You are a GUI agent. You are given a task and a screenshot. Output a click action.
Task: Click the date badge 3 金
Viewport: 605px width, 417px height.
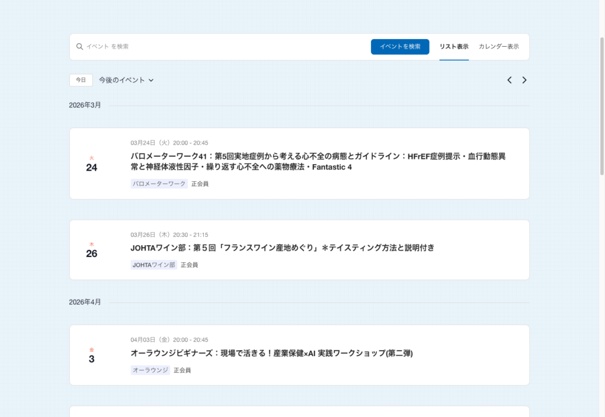(x=92, y=356)
